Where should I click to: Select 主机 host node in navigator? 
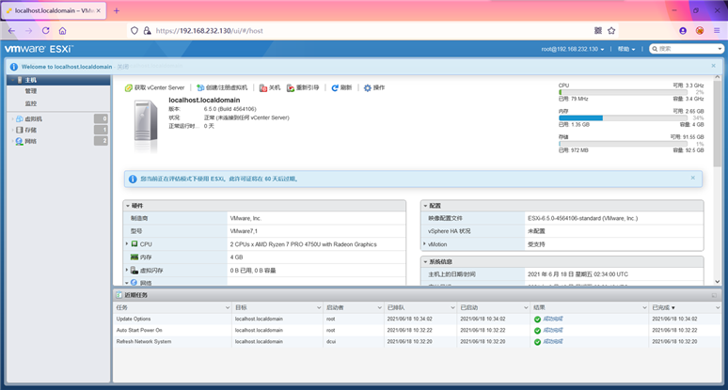click(x=58, y=80)
